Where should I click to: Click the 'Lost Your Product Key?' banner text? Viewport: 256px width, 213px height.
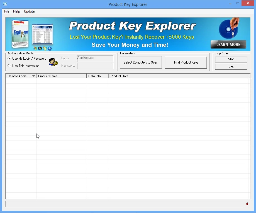click(x=96, y=37)
